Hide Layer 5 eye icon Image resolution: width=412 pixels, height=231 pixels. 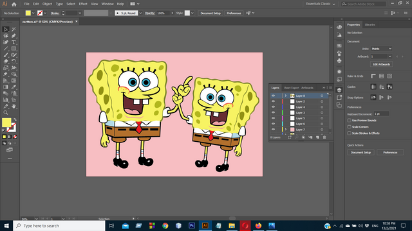[x=273, y=118]
